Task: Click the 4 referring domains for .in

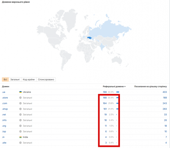Action: coord(106,137)
